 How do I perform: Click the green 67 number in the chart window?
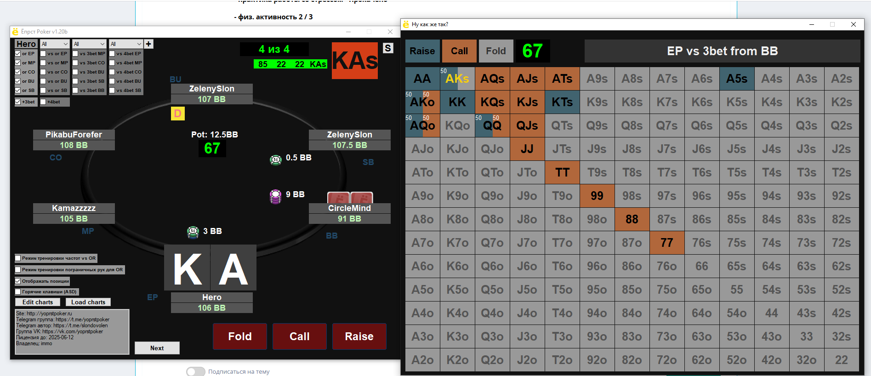coord(533,51)
